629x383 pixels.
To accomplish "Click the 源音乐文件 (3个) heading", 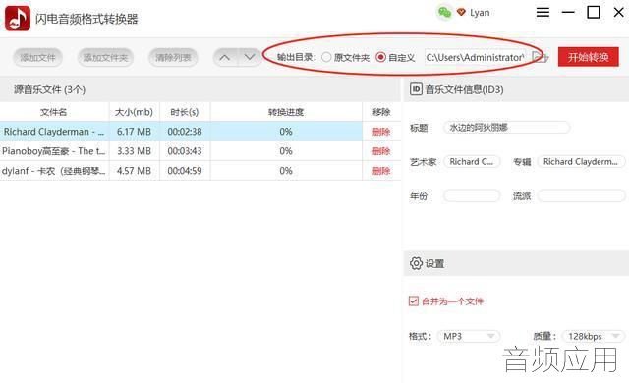I will pyautogui.click(x=50, y=89).
